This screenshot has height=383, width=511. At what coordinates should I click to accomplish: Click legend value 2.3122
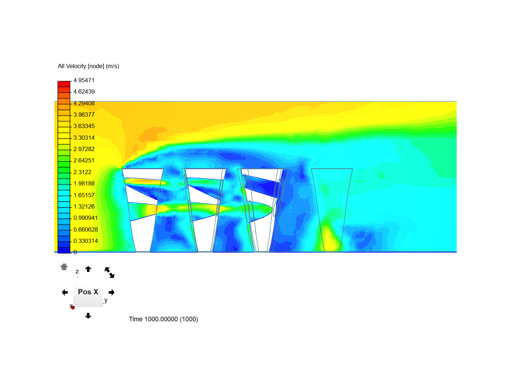[x=82, y=172]
